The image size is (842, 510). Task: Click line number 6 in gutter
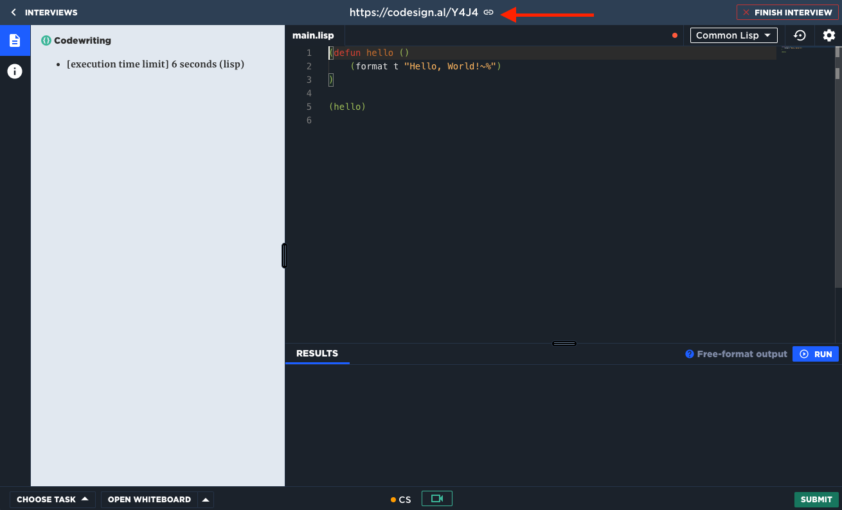309,120
